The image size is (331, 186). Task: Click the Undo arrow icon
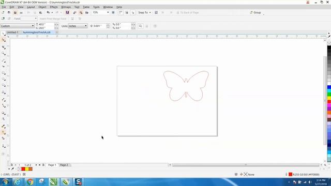tap(48, 12)
